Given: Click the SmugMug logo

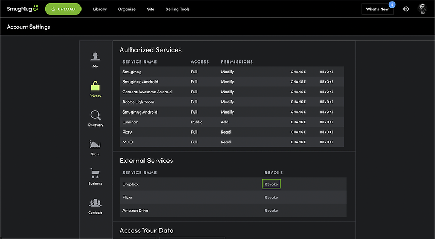Looking at the screenshot, I should (22, 9).
